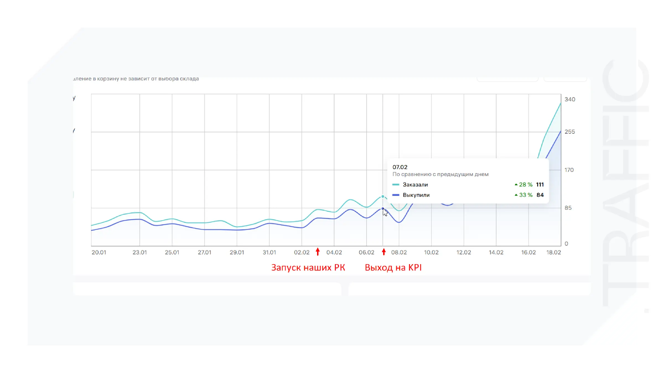
Task: Click the 18.02 x-axis date label
Action: [553, 252]
